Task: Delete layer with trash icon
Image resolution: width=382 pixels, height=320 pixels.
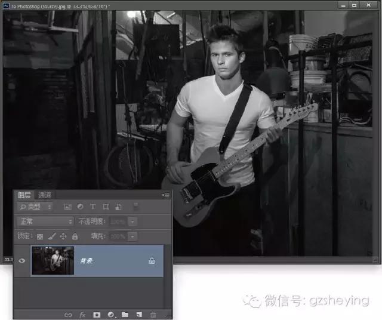Action: pos(153,315)
